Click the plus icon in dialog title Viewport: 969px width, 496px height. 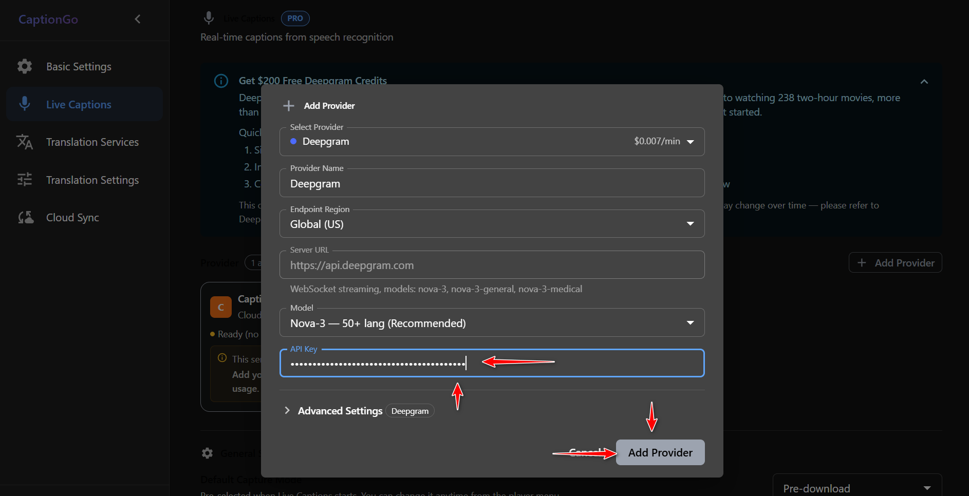289,106
